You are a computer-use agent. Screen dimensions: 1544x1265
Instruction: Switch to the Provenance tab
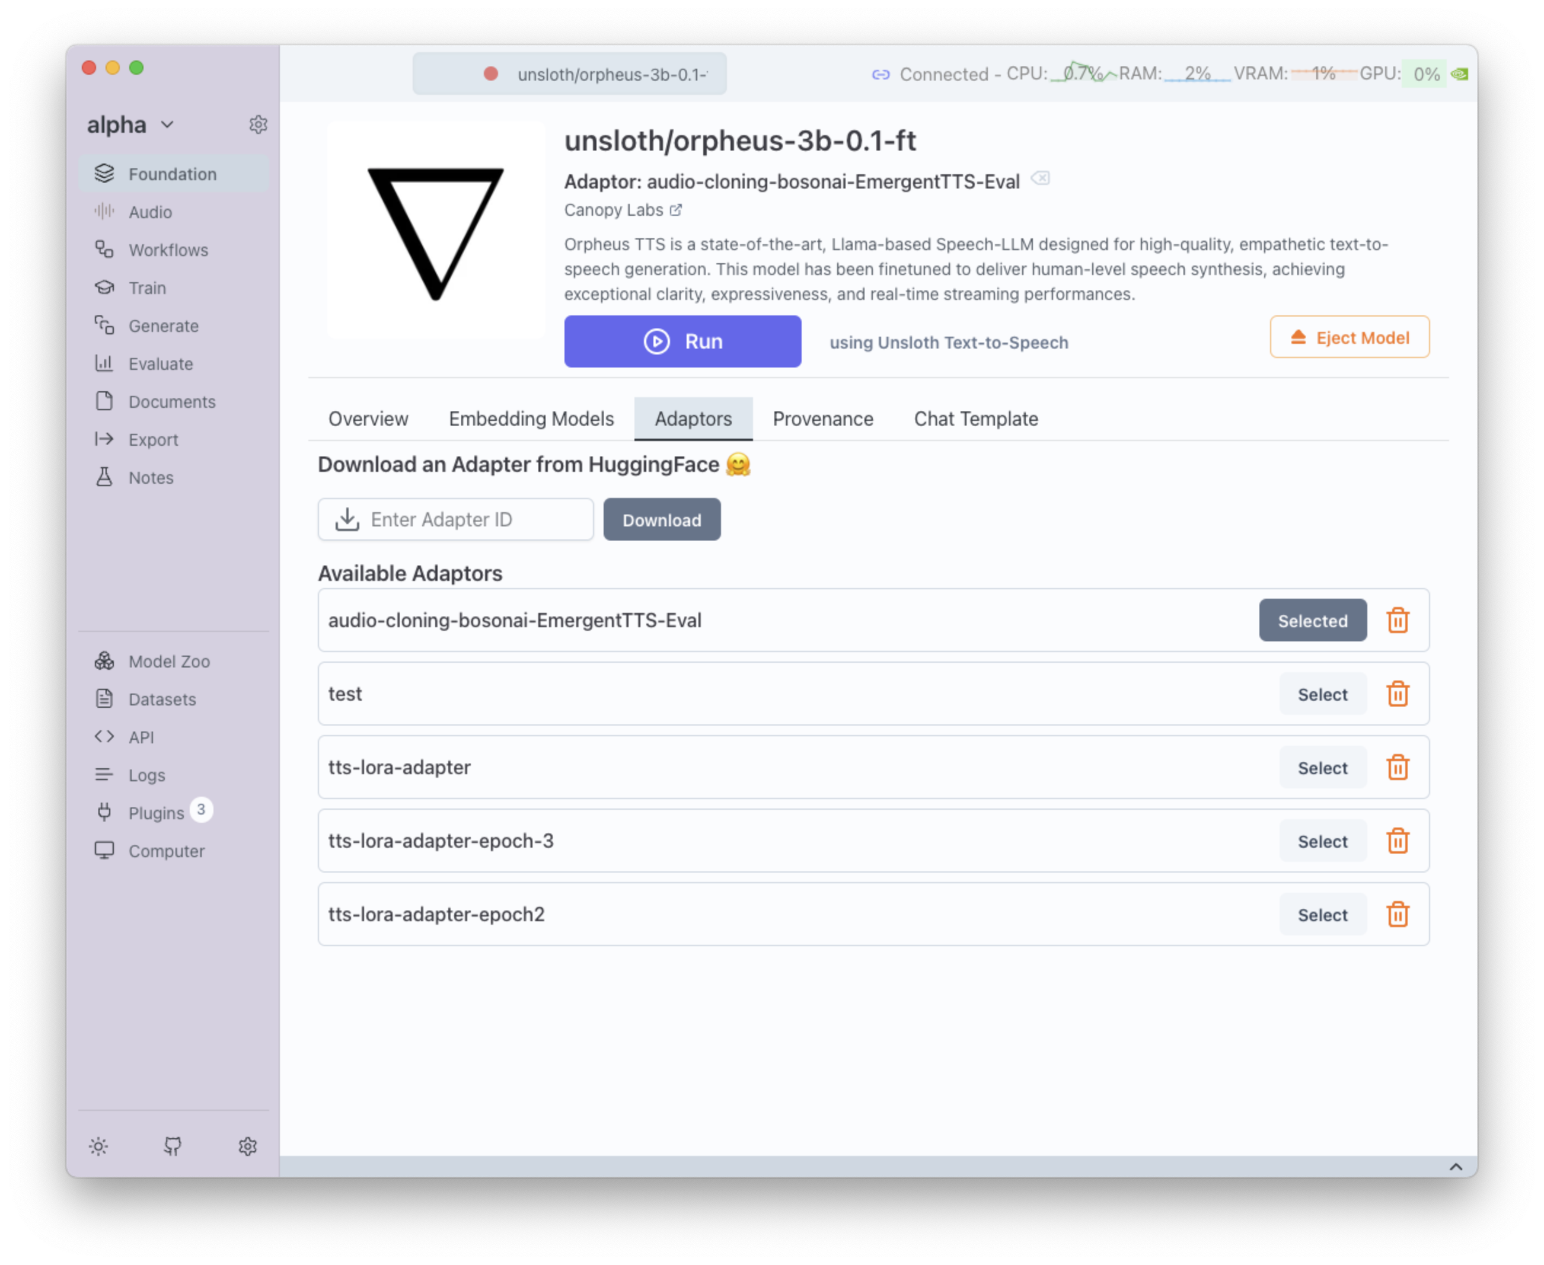coord(822,419)
